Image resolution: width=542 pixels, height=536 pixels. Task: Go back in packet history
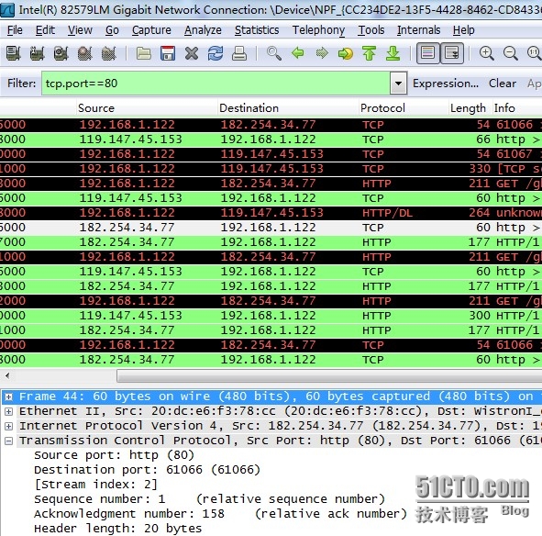click(x=298, y=53)
